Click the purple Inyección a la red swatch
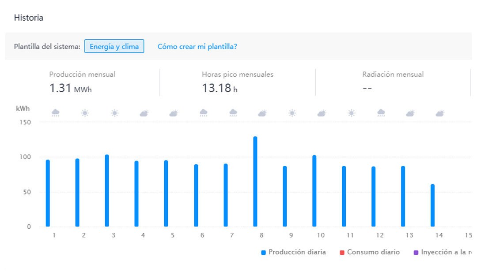477x272 pixels. [416, 253]
